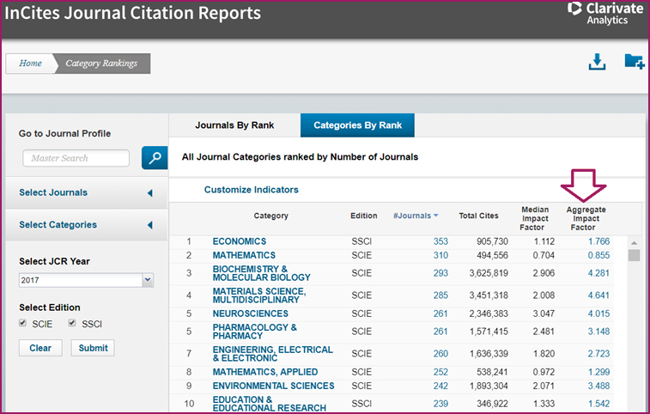This screenshot has width=650, height=414.
Task: Select the Categories By Rank tab
Action: pos(356,125)
